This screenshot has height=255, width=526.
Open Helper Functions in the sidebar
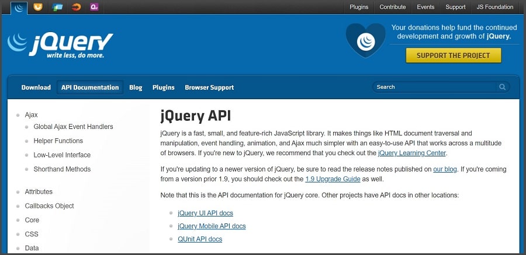click(x=58, y=141)
